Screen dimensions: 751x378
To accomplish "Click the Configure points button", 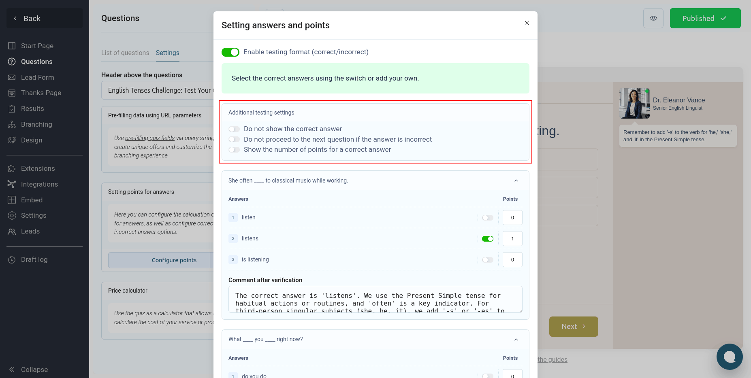I will coord(174,260).
